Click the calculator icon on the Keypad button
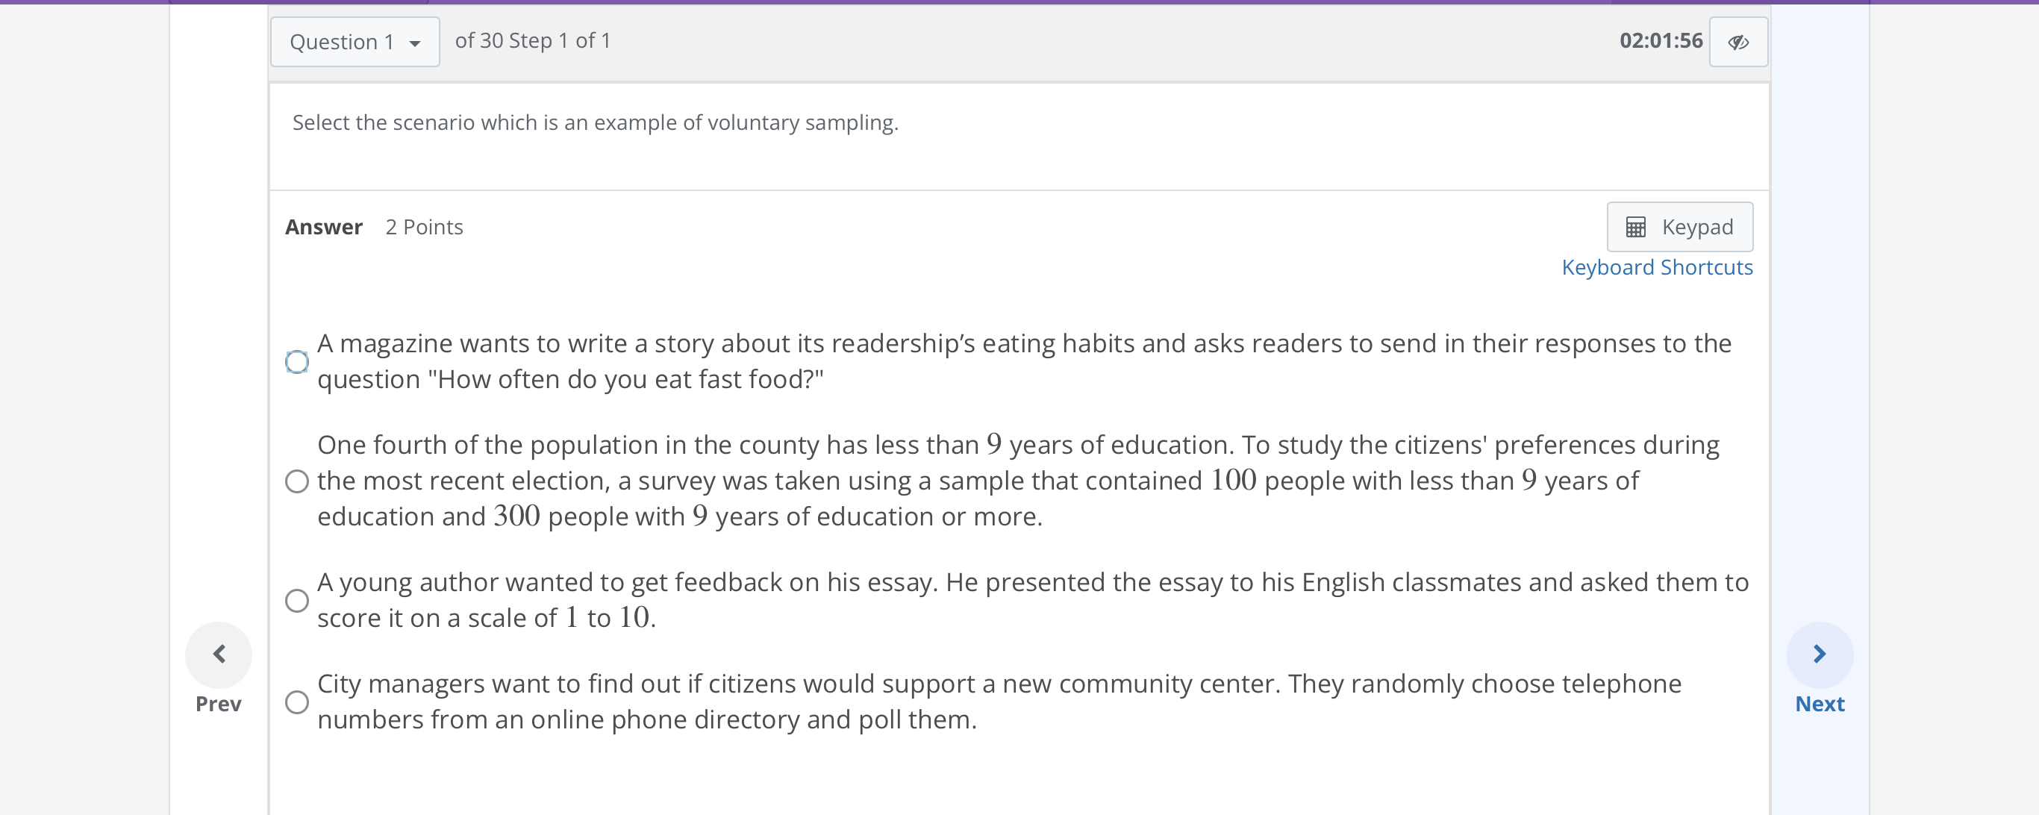 [1636, 227]
